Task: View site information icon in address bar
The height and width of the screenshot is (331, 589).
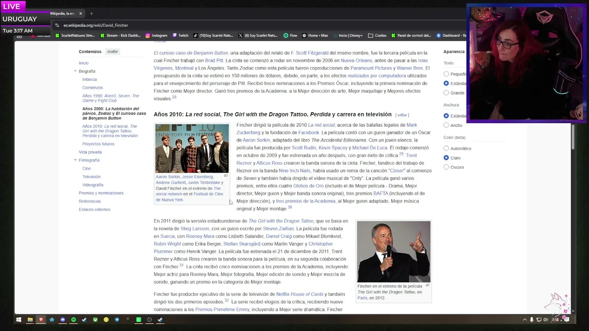Action: coord(57,25)
